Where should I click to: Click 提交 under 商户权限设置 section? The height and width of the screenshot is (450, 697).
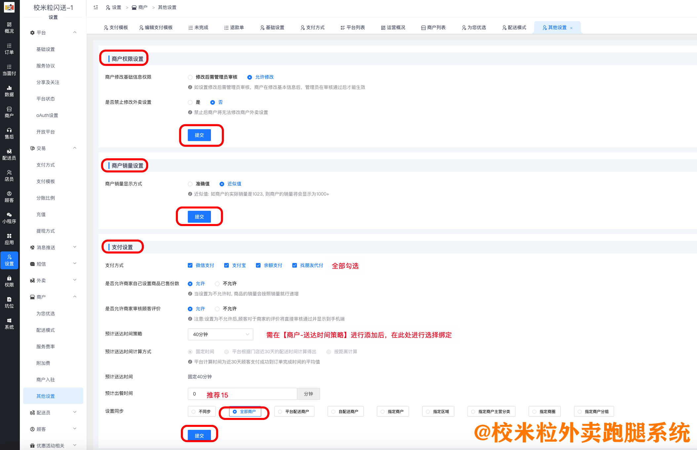click(x=199, y=135)
